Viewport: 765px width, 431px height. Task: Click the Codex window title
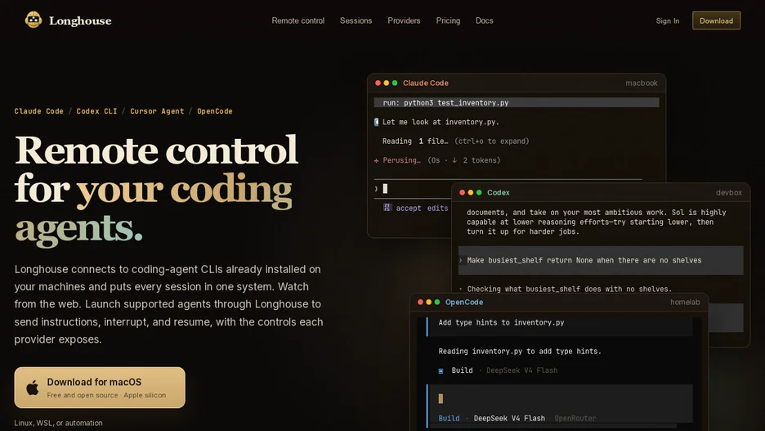[498, 192]
